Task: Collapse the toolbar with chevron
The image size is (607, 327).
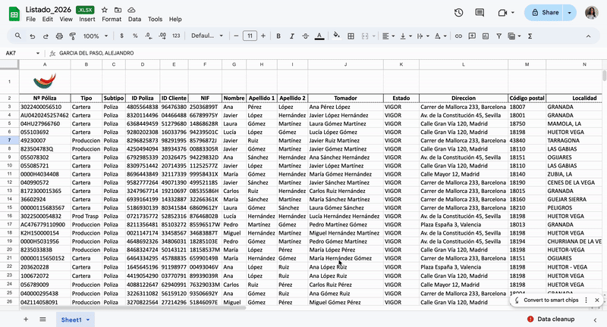Action: point(589,36)
